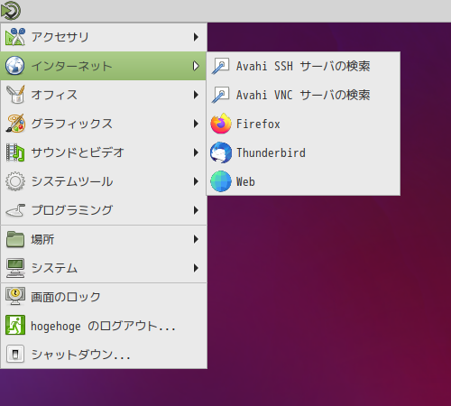451x406 pixels.
Task: Click the 画面のロック monitor icon
Action: [x=15, y=297]
